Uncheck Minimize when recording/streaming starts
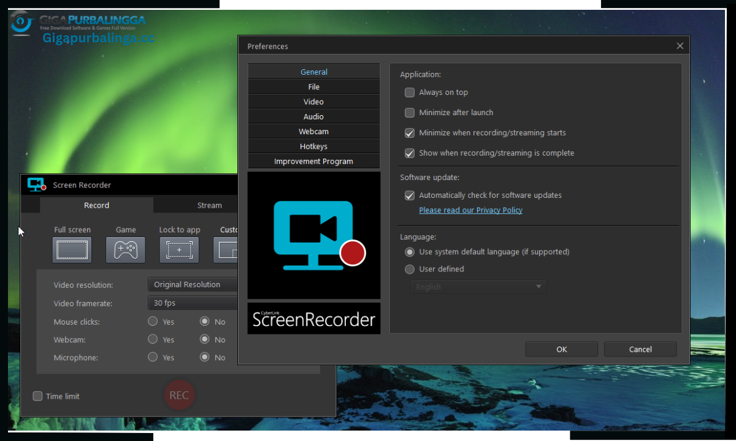This screenshot has height=441, width=736. point(410,133)
